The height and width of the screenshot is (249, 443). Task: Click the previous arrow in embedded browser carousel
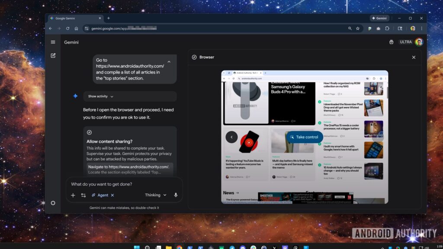[x=231, y=137]
